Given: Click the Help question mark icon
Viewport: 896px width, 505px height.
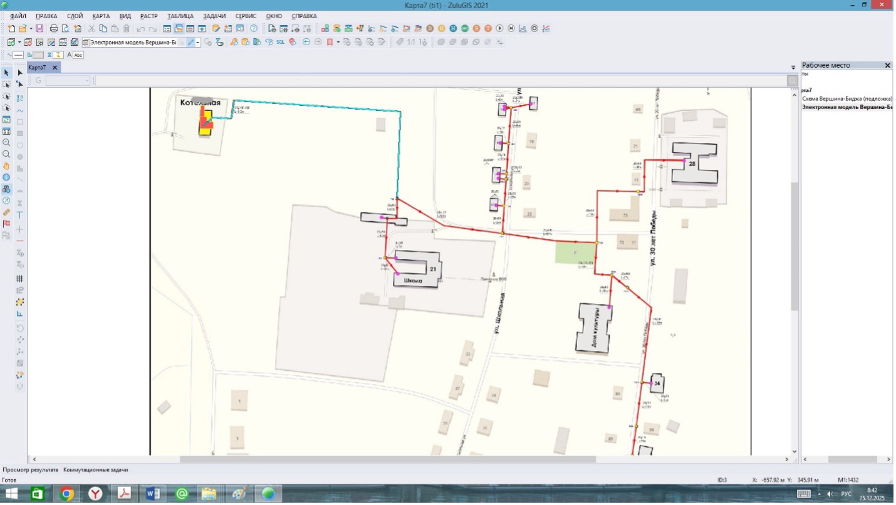Looking at the screenshot, I should (x=254, y=29).
